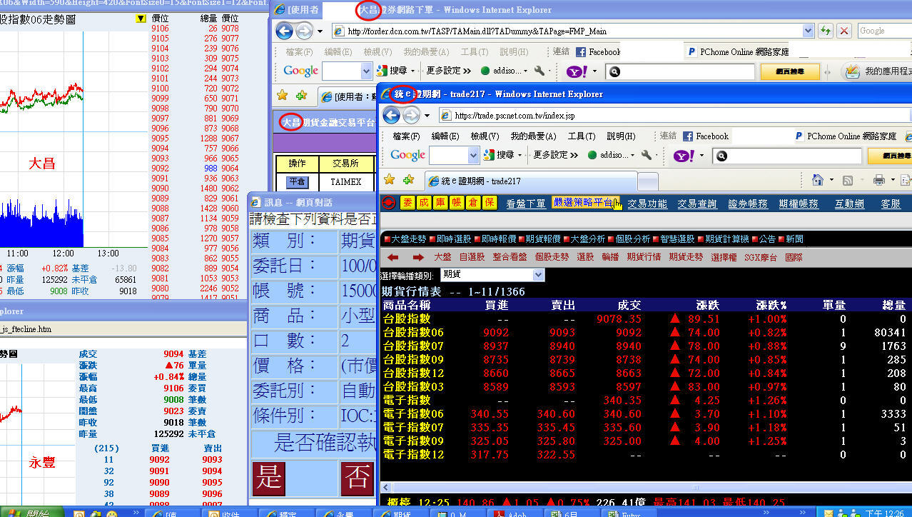Open the 檔案(F) menu in the trade217 window
The width and height of the screenshot is (912, 517).
(406, 136)
